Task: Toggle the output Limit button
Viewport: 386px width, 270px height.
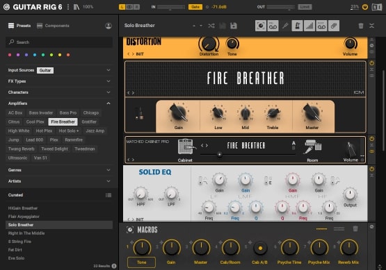Action: click(x=305, y=7)
